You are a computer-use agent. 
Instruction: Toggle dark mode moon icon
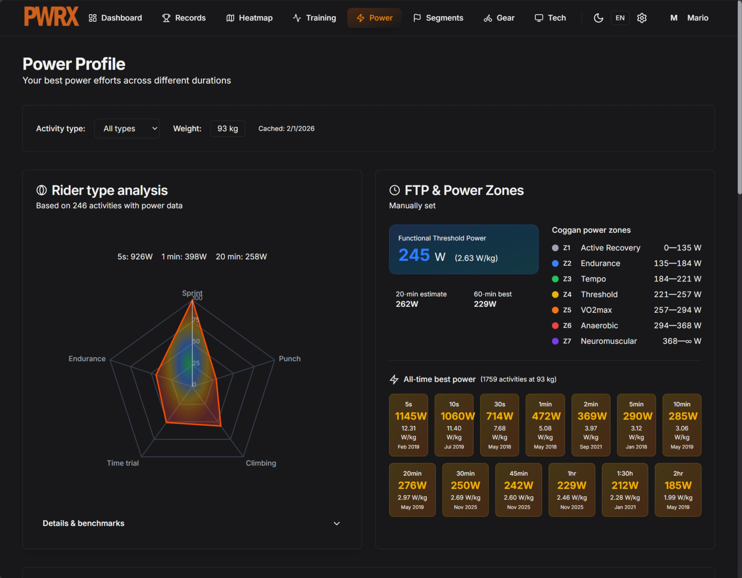pos(598,18)
